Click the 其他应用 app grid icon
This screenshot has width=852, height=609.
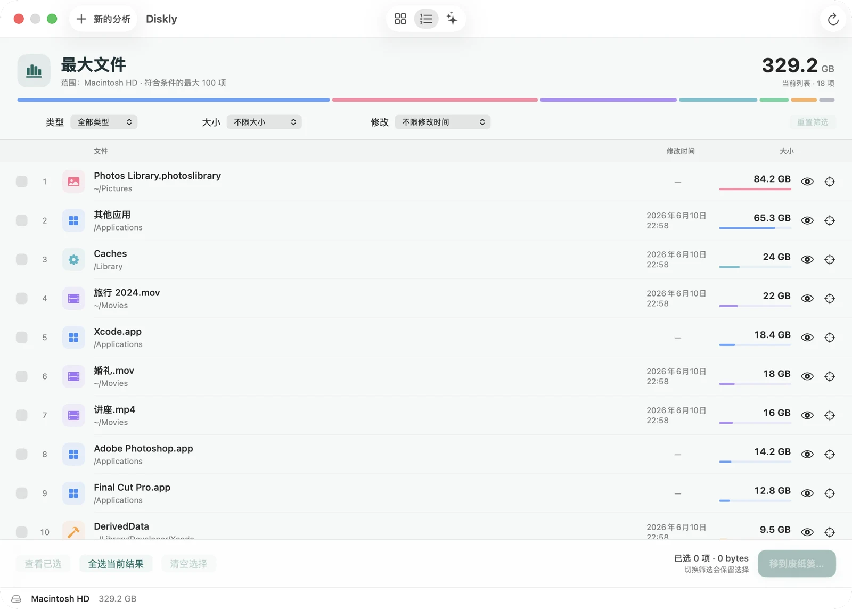pyautogui.click(x=73, y=220)
